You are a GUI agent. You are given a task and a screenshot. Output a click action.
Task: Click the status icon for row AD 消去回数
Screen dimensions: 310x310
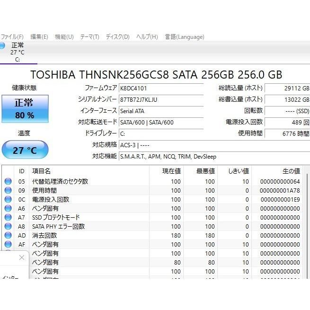(x=8, y=235)
